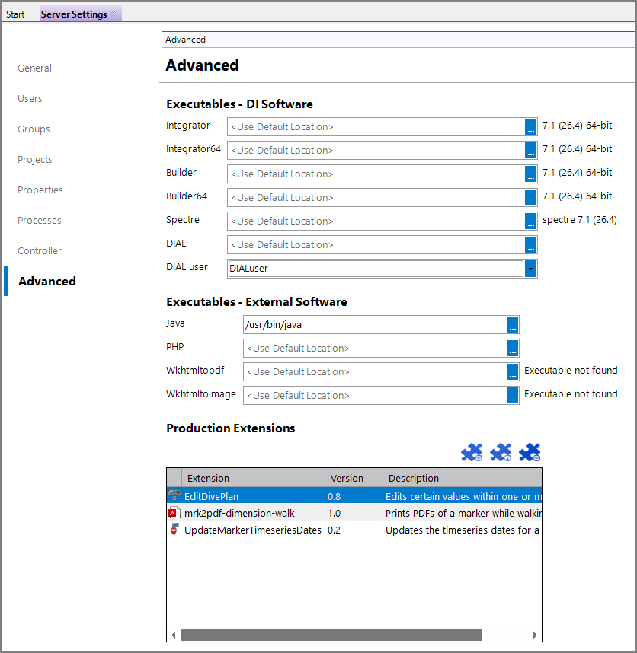Select the mrk2pdf-dimension-walk extension row
Image resolution: width=637 pixels, height=653 pixels.
[239, 513]
